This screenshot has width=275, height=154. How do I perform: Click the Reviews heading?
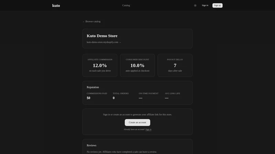coord(91,145)
